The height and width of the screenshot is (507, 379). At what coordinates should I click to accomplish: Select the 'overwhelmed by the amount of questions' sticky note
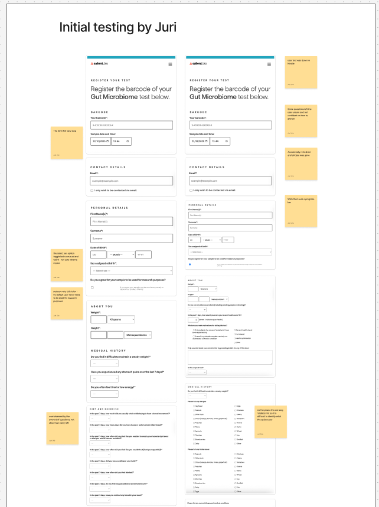point(63,428)
